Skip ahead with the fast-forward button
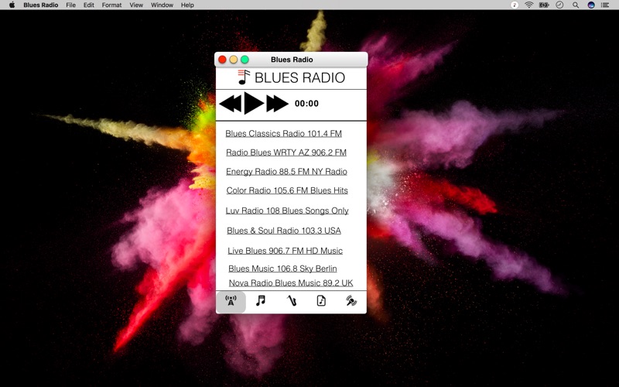 (277, 104)
